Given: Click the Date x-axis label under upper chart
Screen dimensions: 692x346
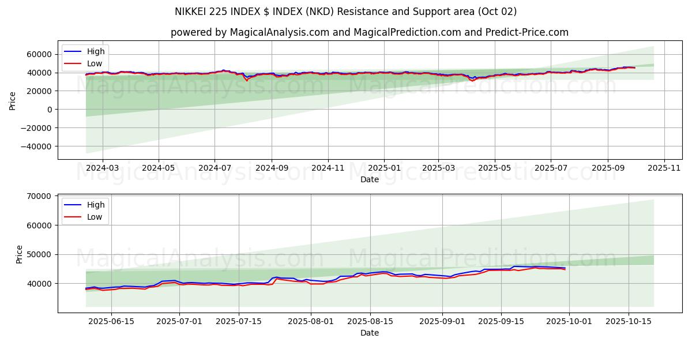Looking at the screenshot, I should click(x=369, y=179).
